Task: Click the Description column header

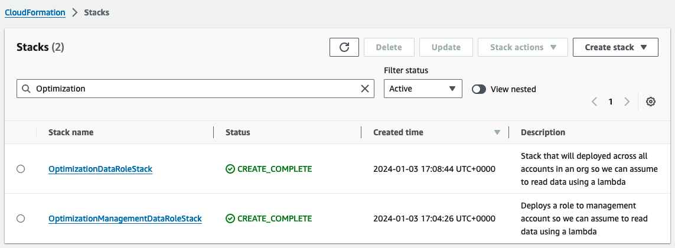Action: tap(543, 132)
